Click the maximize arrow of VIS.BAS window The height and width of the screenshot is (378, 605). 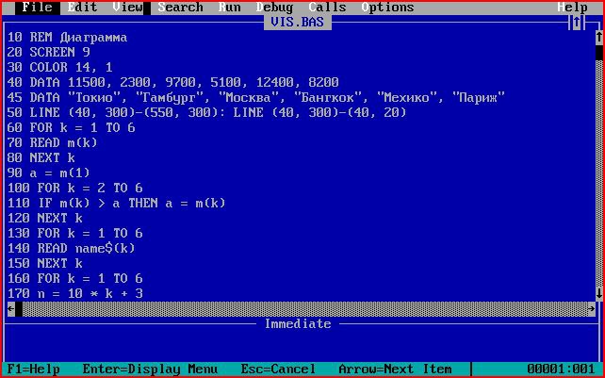coord(577,23)
